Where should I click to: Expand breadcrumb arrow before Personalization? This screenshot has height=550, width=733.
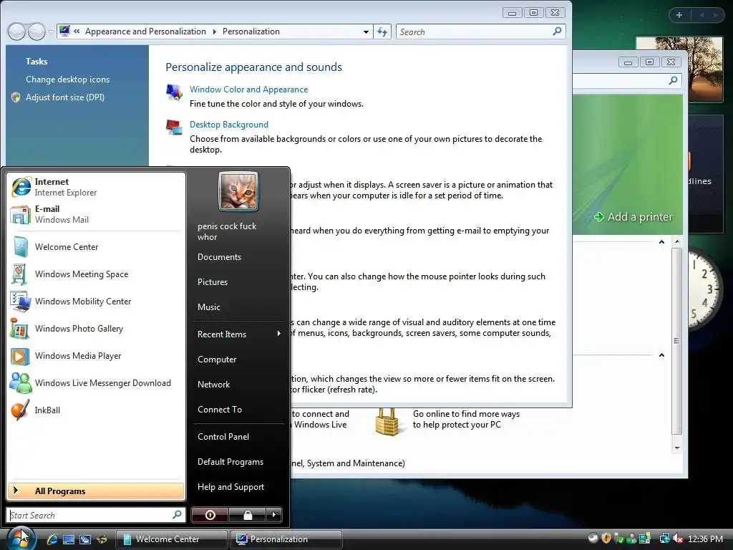215,32
